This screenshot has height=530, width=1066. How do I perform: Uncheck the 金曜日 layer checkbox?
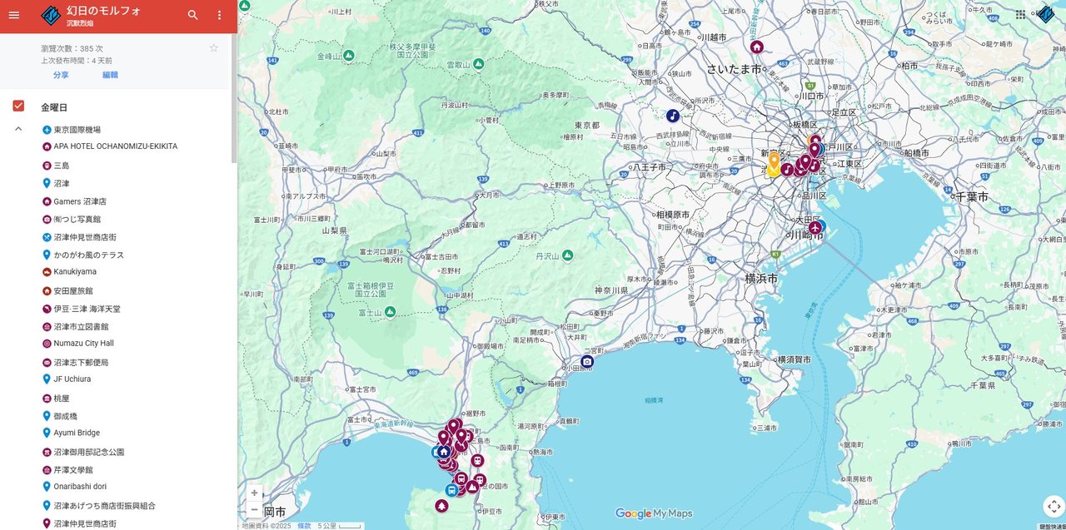18,106
